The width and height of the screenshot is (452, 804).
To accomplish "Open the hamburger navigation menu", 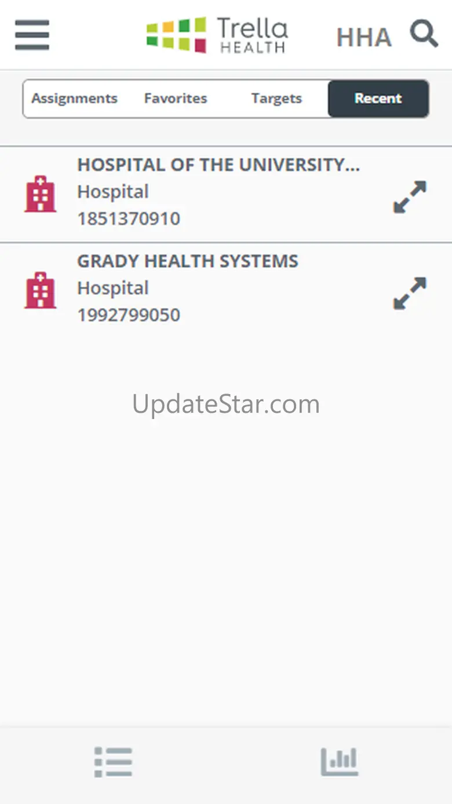I will point(32,35).
